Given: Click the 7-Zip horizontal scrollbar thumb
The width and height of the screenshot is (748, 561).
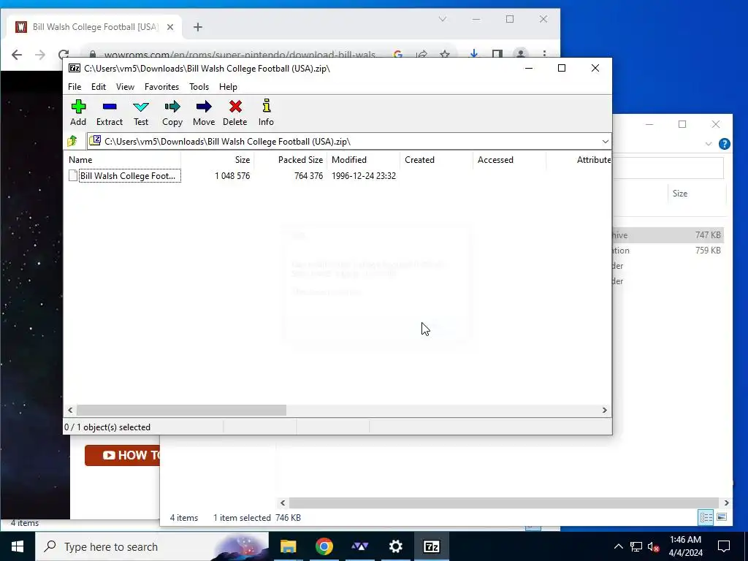Looking at the screenshot, I should pos(181,411).
